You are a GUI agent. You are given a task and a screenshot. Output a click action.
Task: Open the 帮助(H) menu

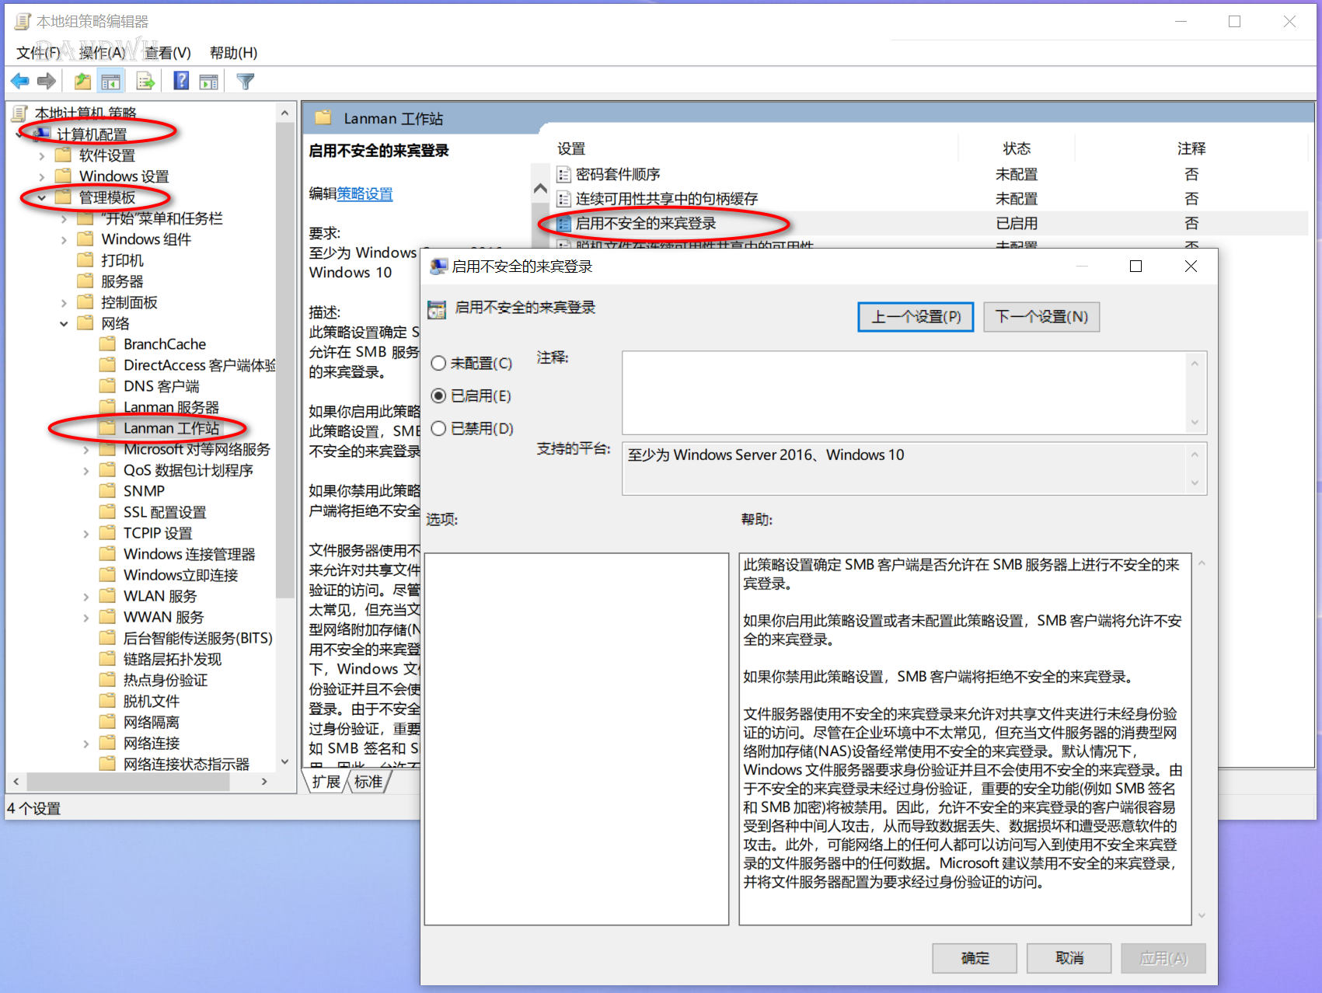tap(233, 53)
